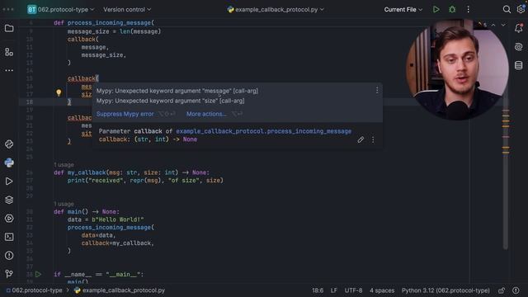Click the edit pencil in documentation popup
528x297 pixels.
361,139
